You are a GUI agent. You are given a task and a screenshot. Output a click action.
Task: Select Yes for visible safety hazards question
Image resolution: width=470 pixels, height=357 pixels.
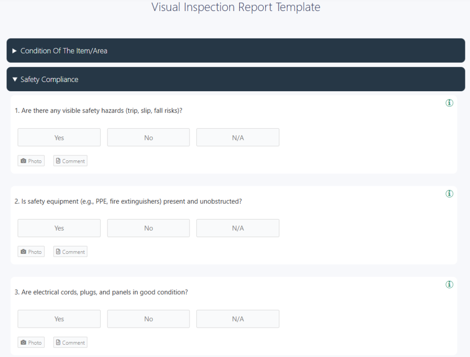tap(59, 137)
